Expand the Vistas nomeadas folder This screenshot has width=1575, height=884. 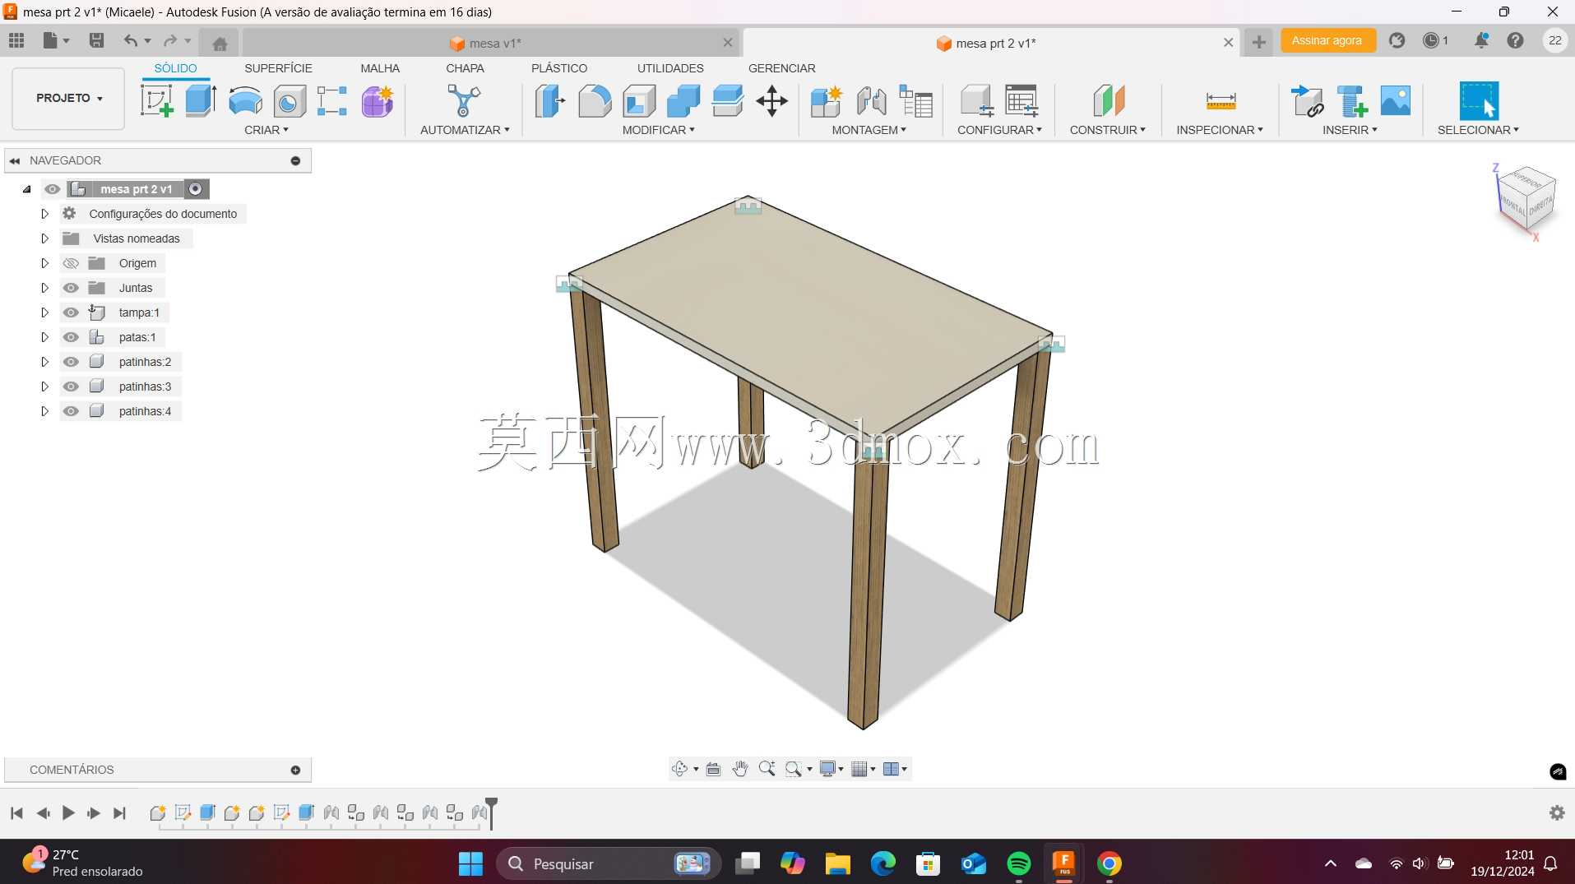click(45, 238)
